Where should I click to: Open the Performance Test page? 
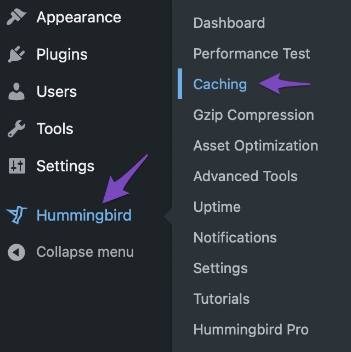tap(252, 54)
